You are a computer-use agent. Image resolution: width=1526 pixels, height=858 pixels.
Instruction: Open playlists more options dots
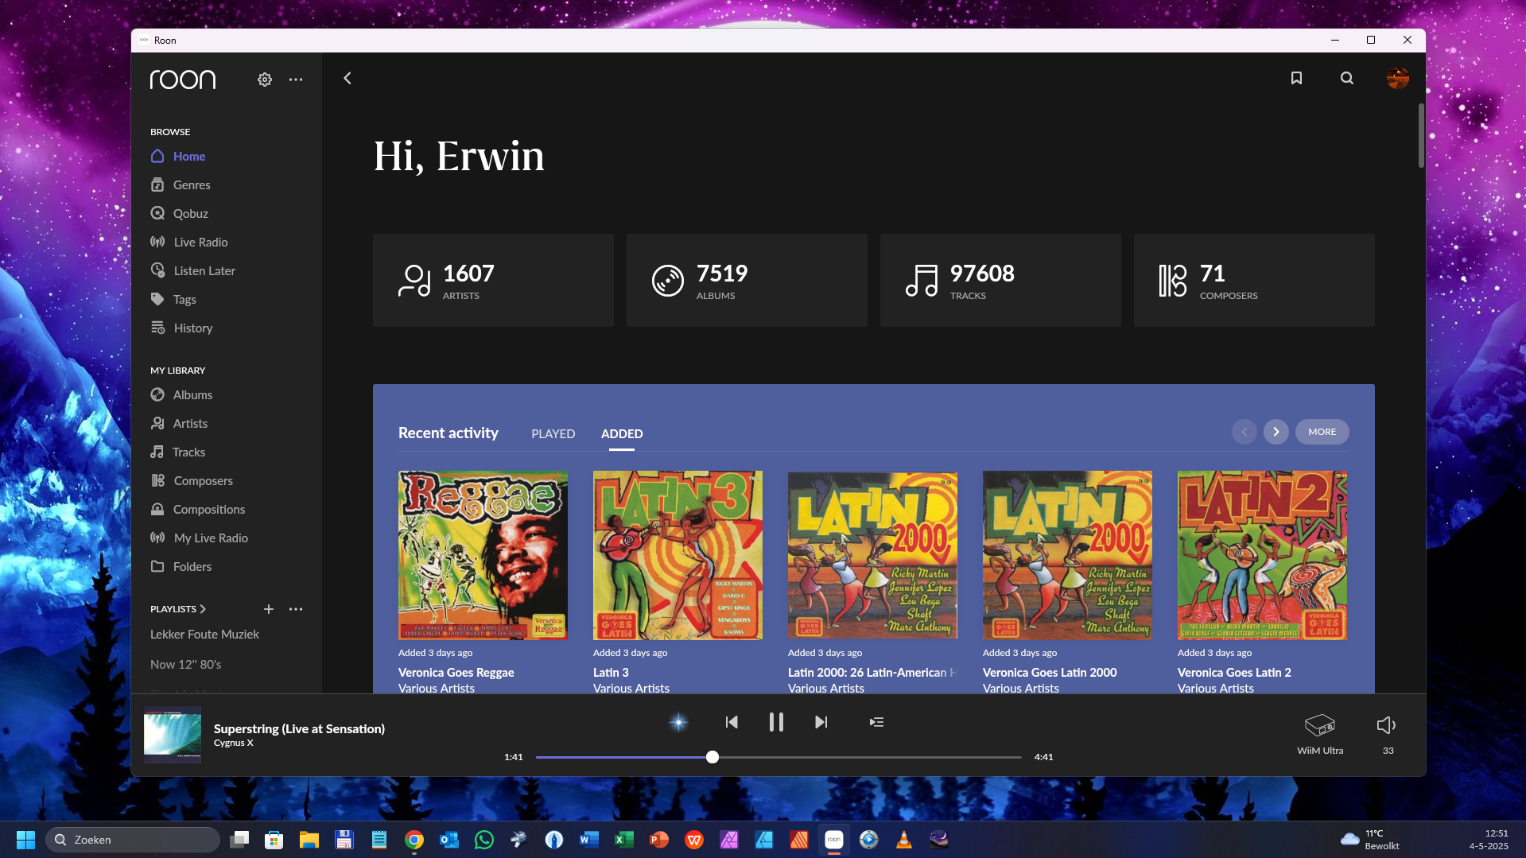pyautogui.click(x=296, y=609)
